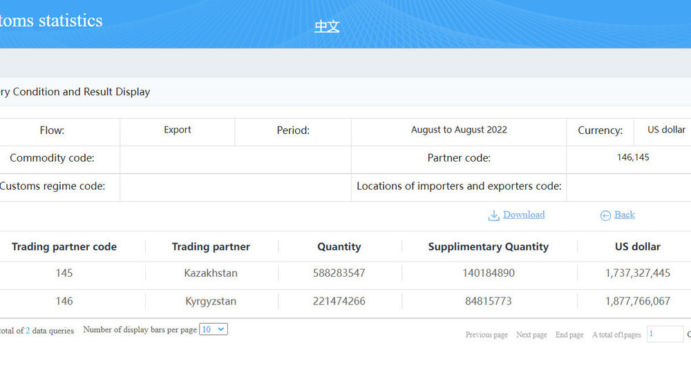Viewport: 691px width, 388px height.
Task: Focus the page number input box
Action: click(665, 334)
